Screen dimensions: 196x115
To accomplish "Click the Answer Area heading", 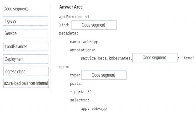I will (x=71, y=7).
